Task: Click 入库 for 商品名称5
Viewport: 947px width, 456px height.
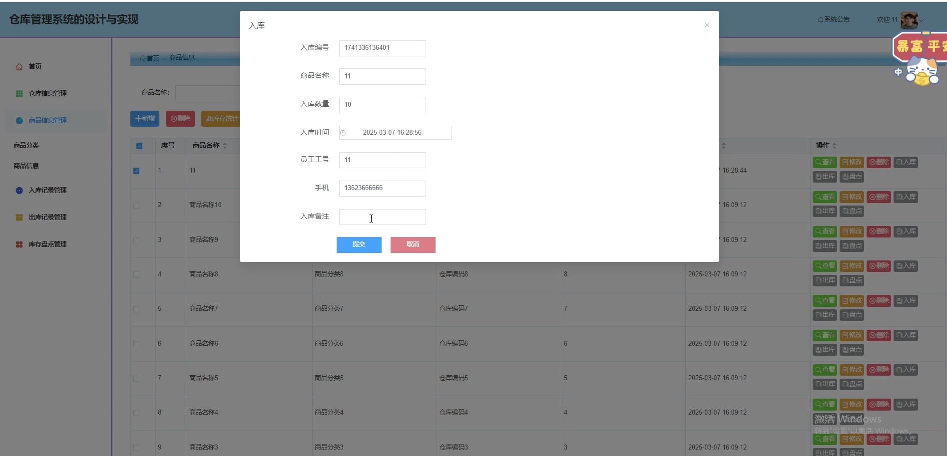Action: [x=906, y=370]
